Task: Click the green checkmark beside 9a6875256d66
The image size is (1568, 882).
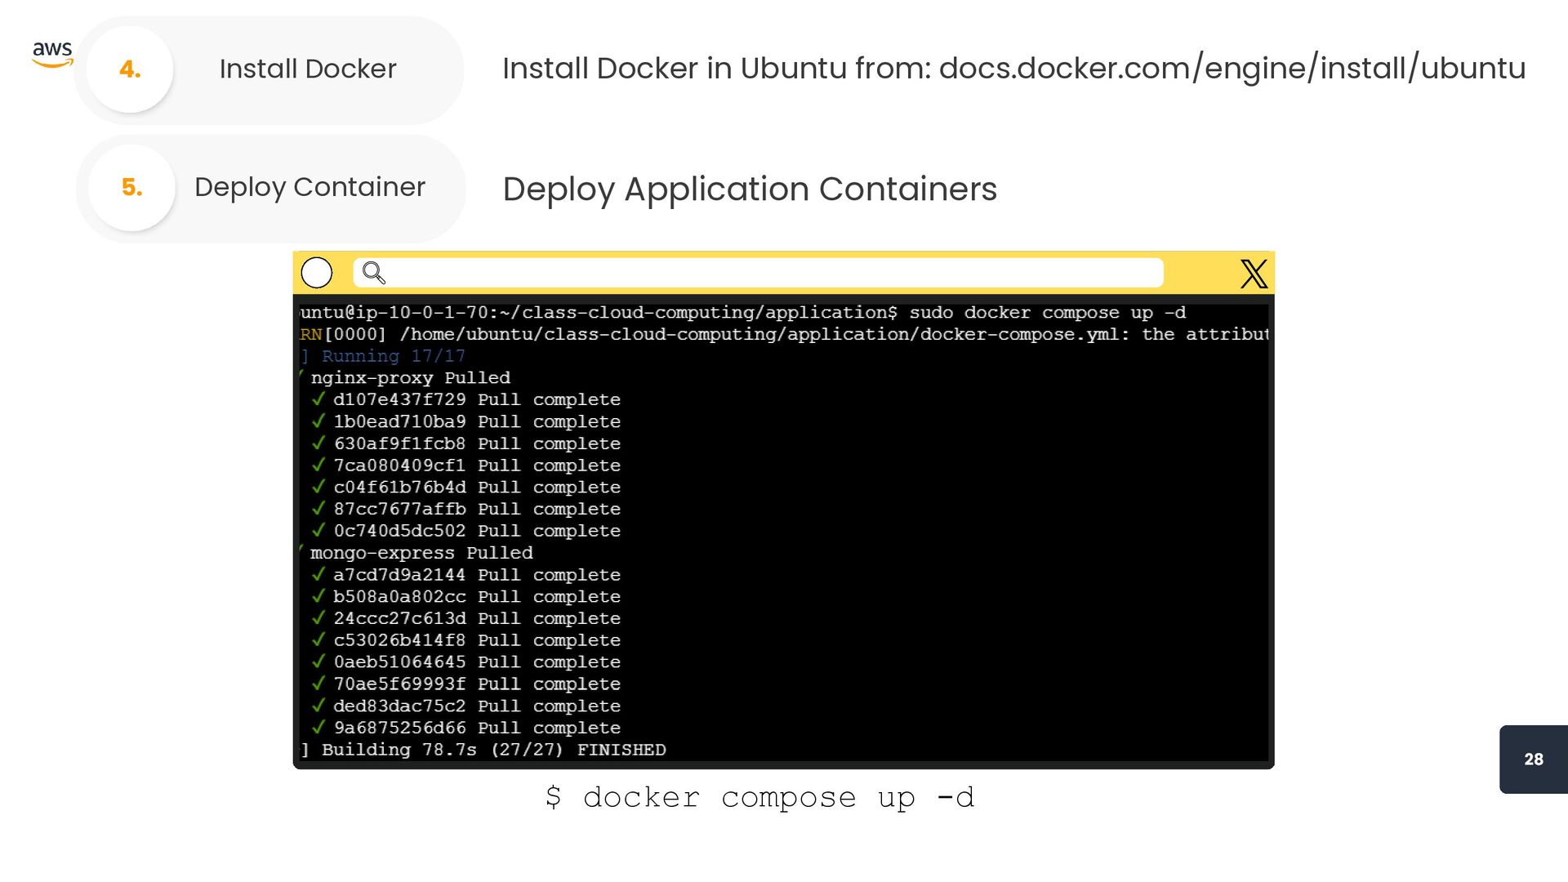Action: (318, 728)
